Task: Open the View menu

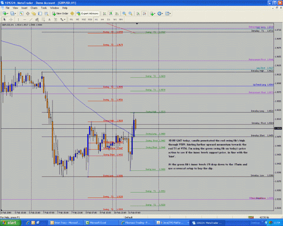Action: [x=15, y=8]
